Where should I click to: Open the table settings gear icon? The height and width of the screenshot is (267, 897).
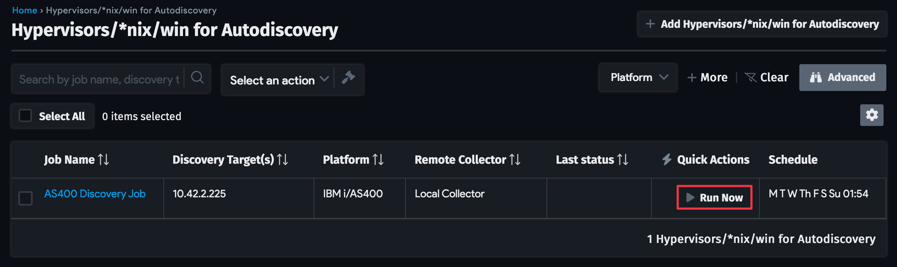coord(871,115)
